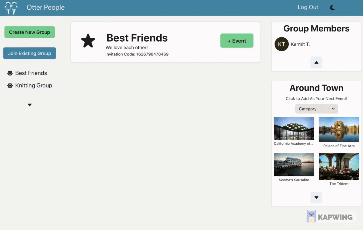Click the Kermit T. member name

pyautogui.click(x=300, y=44)
